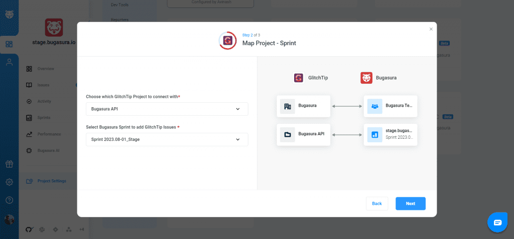The height and width of the screenshot is (239, 514).
Task: Click the GlitchTip icon in mapping diagram
Action: [298, 78]
